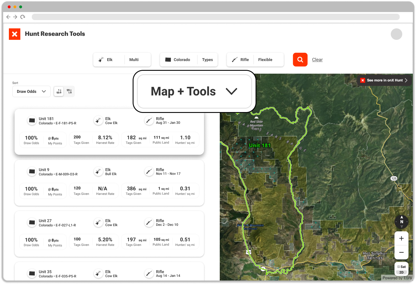Click the 1.10 Hunter per sq mi value
The height and width of the screenshot is (284, 416).
(185, 138)
